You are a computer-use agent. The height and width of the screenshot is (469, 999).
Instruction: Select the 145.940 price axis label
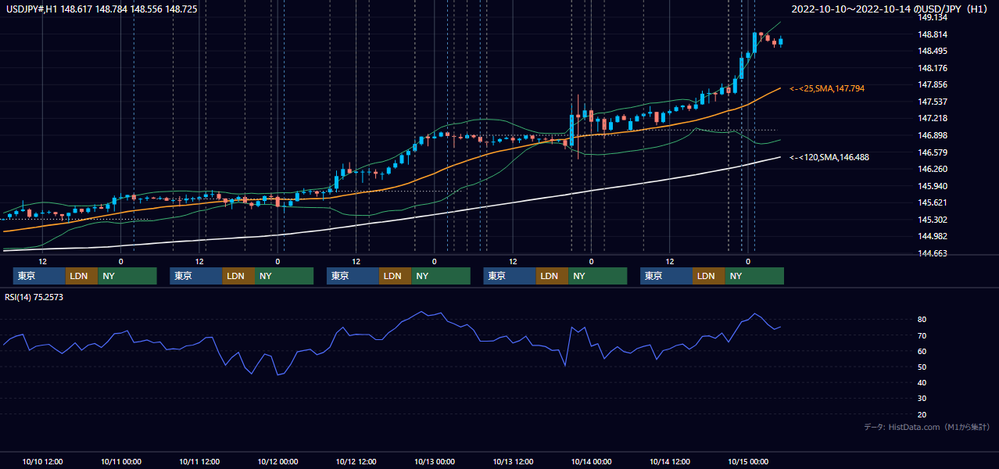pos(933,186)
